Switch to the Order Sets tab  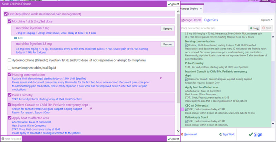(211, 20)
